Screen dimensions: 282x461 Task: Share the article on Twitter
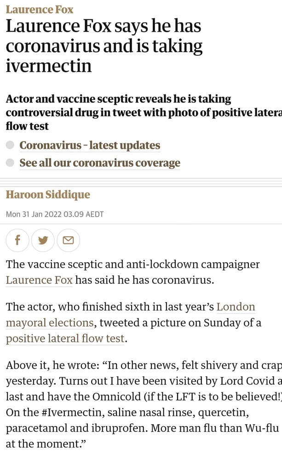[43, 241]
